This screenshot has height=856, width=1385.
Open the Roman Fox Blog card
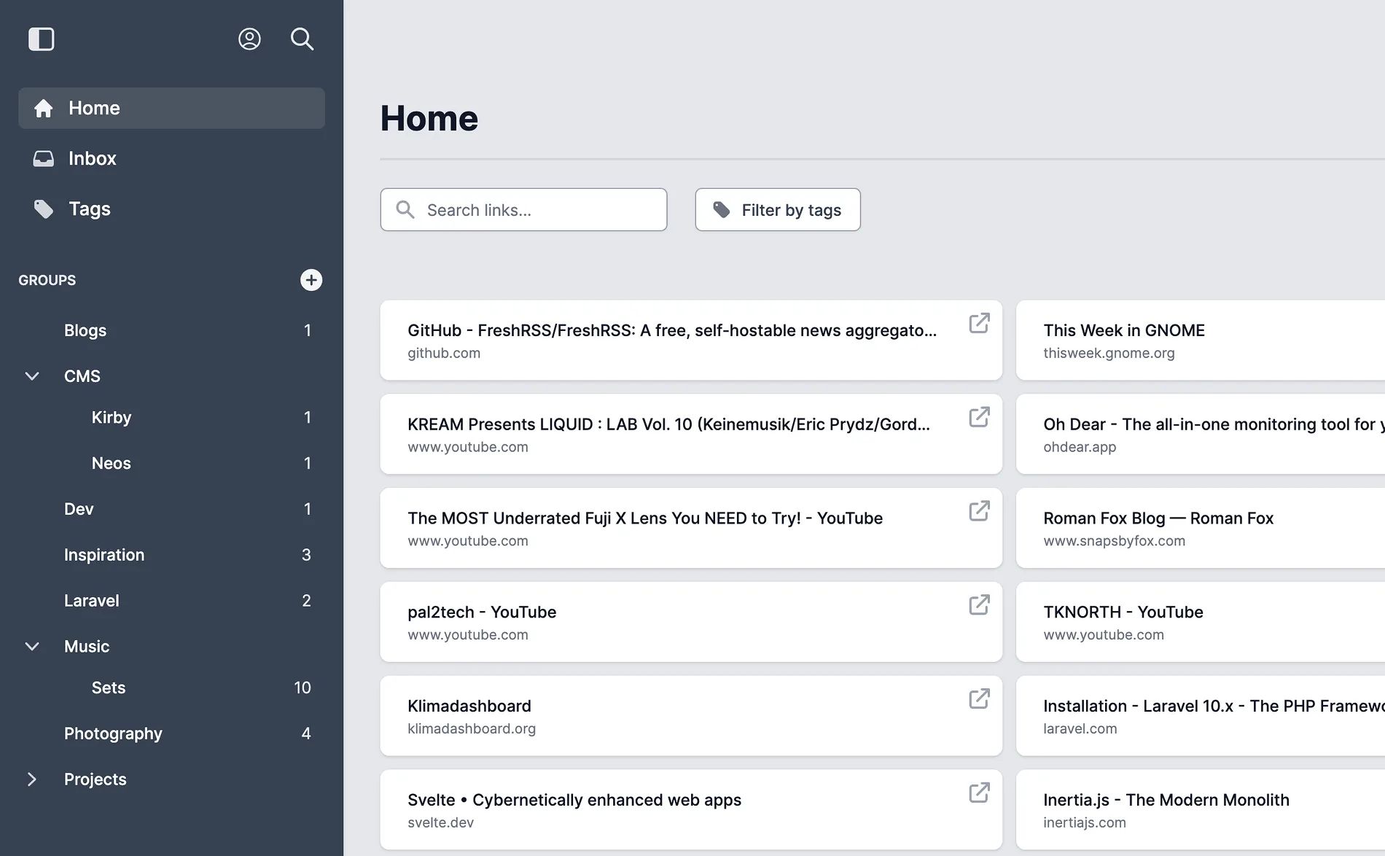1201,528
